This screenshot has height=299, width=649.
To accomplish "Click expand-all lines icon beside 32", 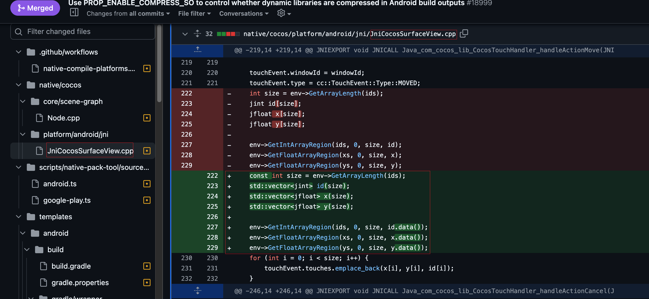I will click(x=197, y=33).
